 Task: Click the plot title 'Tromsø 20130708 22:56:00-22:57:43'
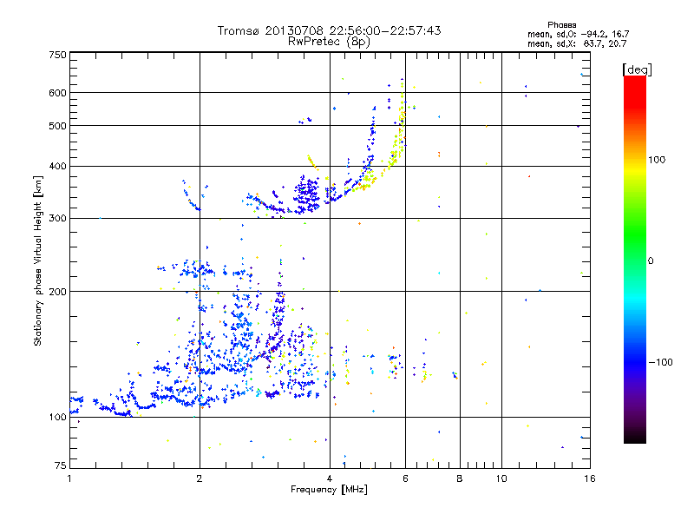329,30
